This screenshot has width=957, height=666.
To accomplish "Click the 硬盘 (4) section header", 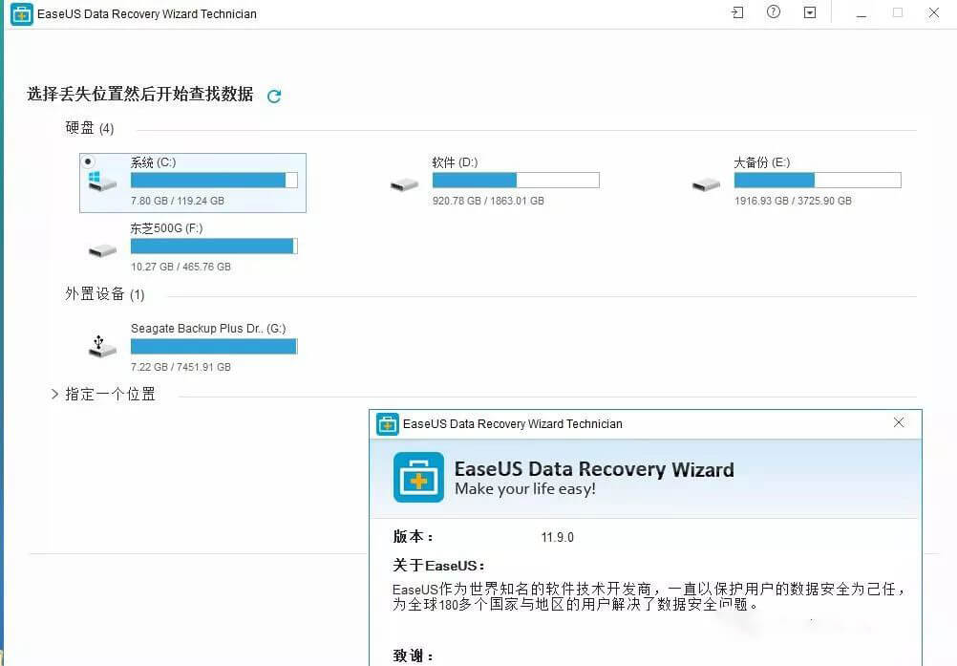I will pos(90,128).
